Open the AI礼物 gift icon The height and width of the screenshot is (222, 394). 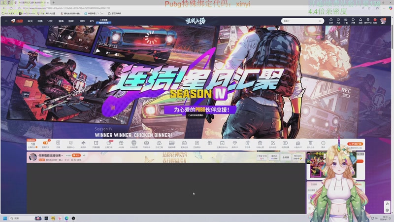coord(121,144)
